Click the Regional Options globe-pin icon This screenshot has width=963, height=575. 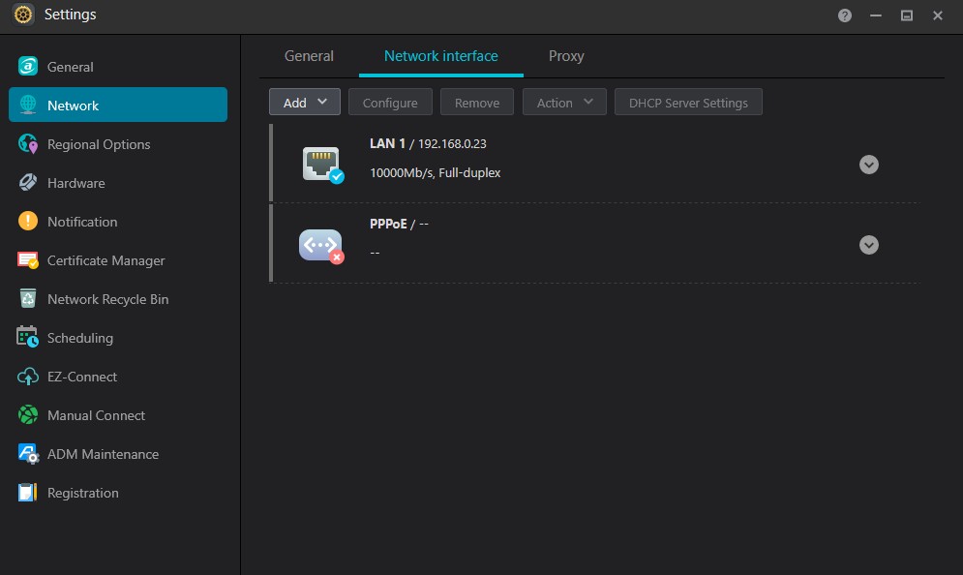click(28, 143)
